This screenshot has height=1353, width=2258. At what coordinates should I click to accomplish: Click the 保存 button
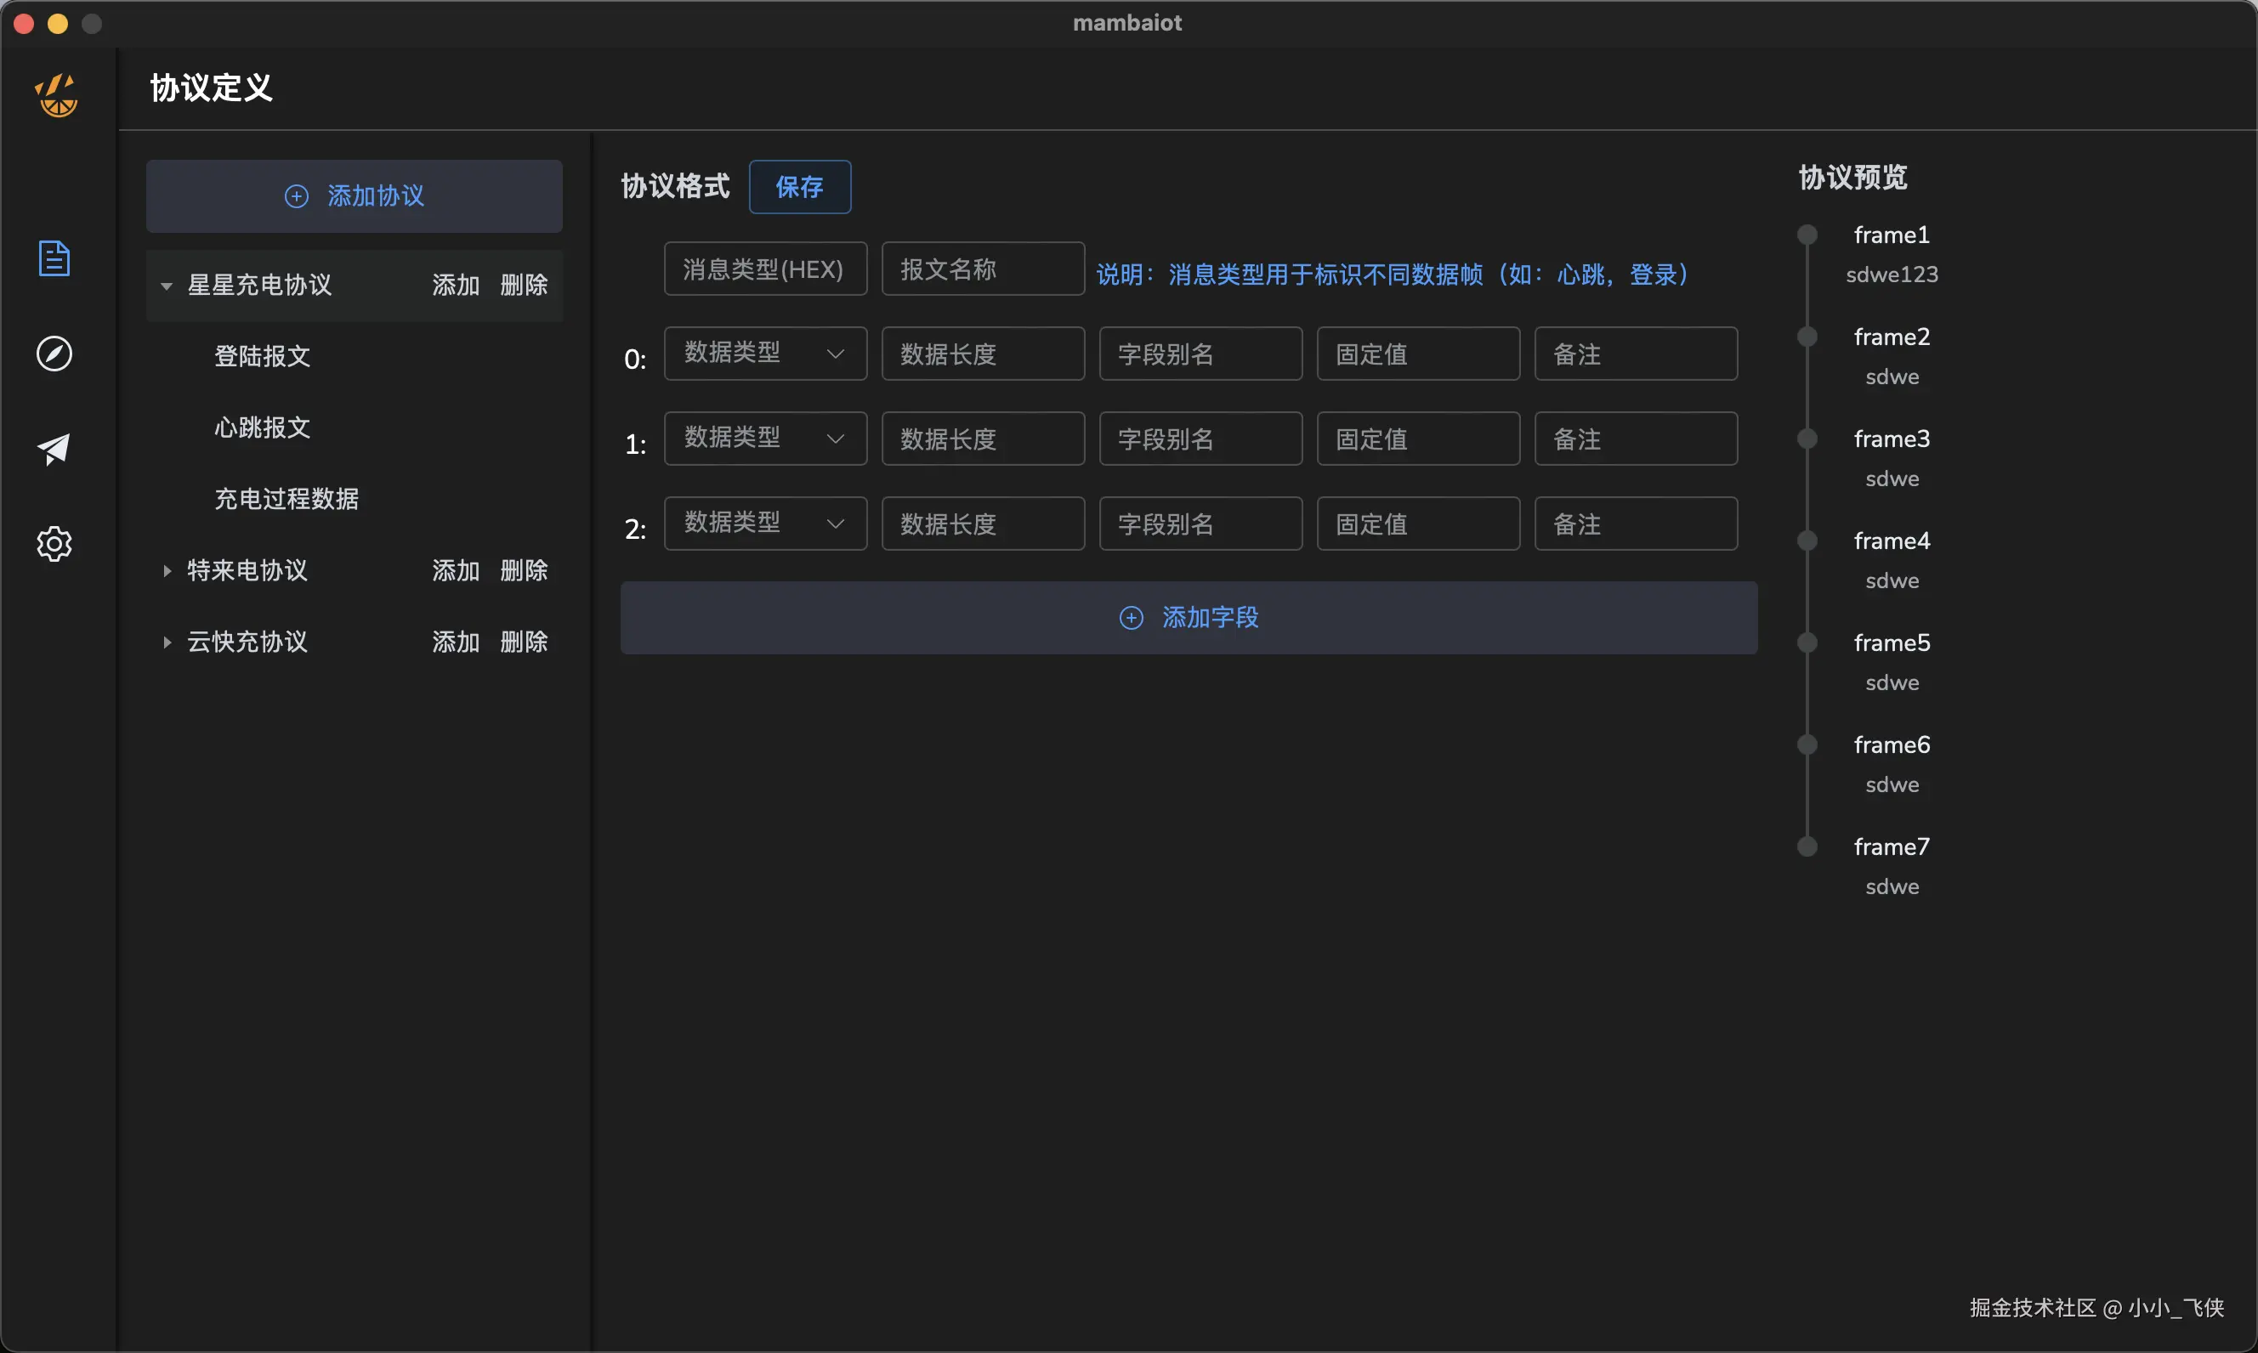tap(799, 188)
